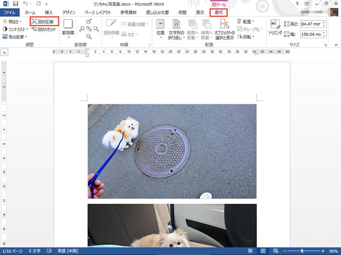Click Ribbon Display Options icon
The width and height of the screenshot is (341, 255).
tap(307, 4)
